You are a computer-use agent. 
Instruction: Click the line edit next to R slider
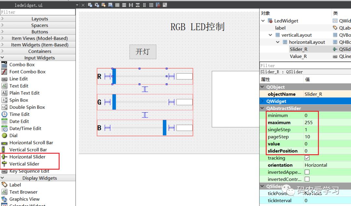(x=185, y=76)
